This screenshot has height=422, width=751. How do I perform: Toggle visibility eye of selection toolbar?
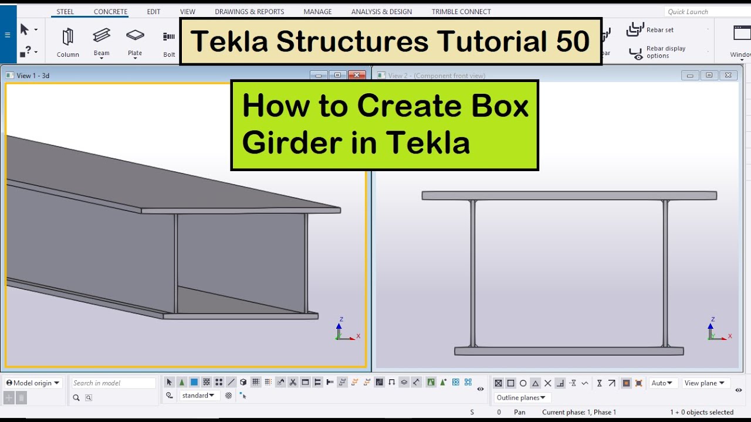[481, 389]
